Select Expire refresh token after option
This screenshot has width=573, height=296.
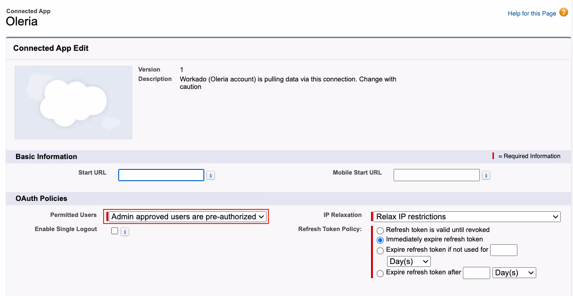pyautogui.click(x=380, y=273)
